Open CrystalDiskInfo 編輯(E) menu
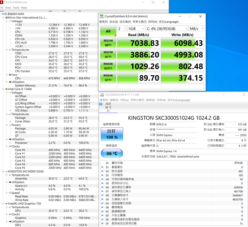The width and height of the screenshot is (248, 227). point(114,100)
